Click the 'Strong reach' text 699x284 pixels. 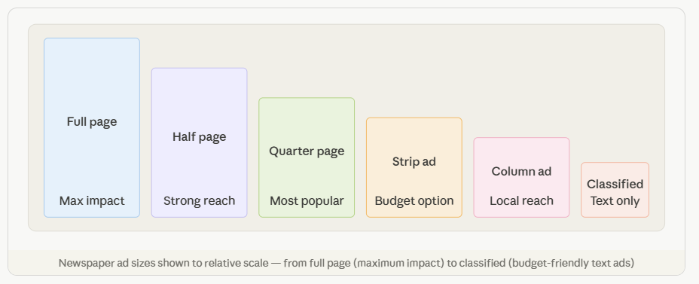click(x=200, y=200)
